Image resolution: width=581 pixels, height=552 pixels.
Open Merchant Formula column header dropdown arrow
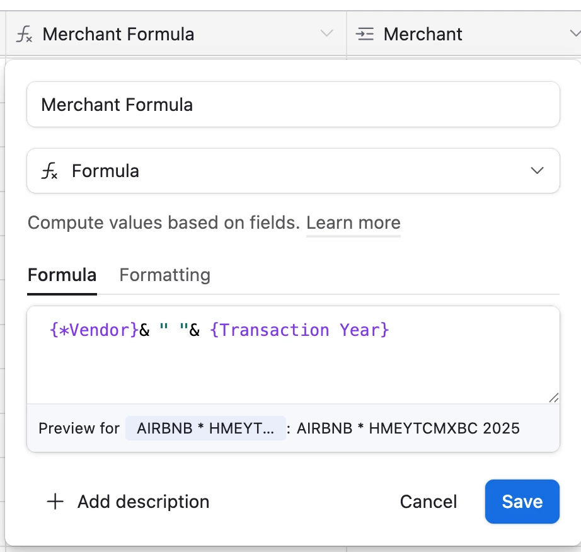click(x=326, y=34)
